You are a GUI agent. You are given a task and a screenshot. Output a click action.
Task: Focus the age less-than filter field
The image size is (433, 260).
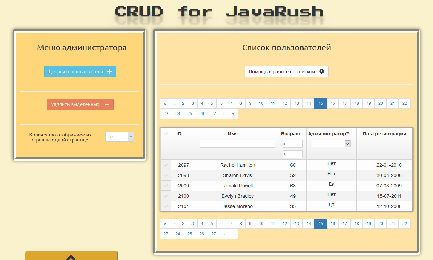[293, 154]
